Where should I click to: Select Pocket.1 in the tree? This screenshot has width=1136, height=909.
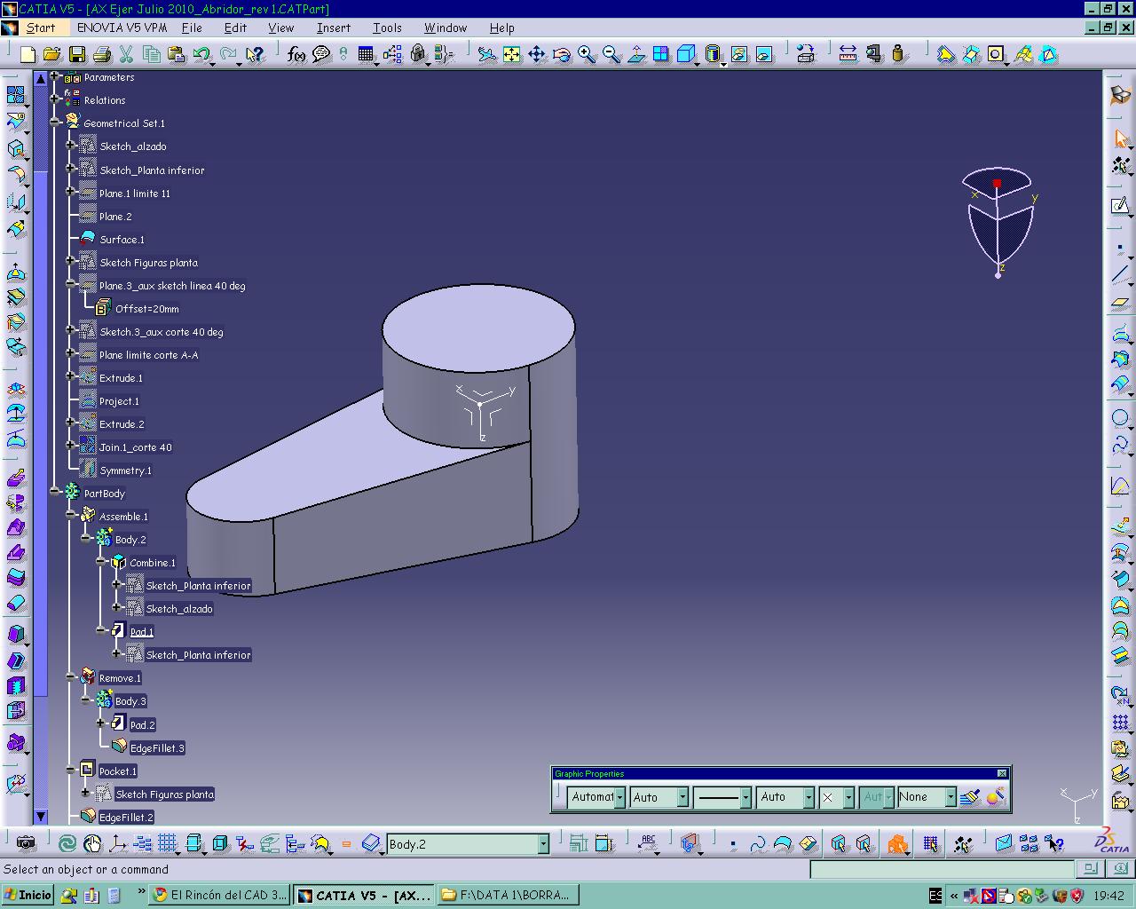pos(118,771)
